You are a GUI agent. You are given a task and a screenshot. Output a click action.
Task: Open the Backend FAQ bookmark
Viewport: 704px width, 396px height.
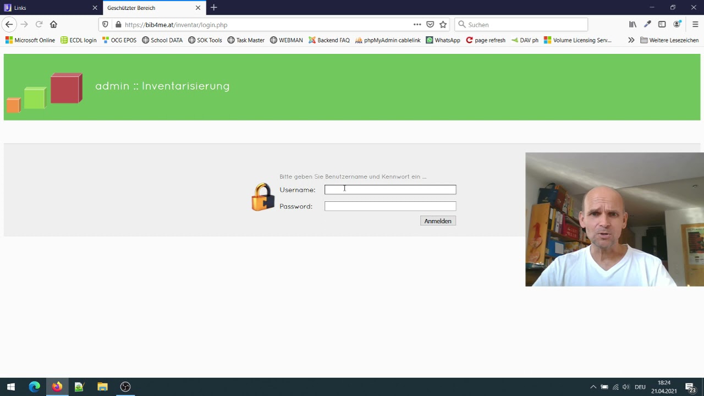pos(329,40)
